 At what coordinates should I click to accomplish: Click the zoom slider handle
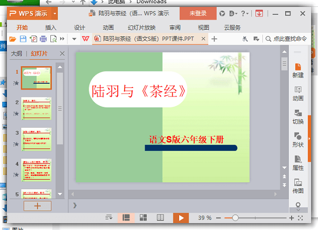coord(235,218)
